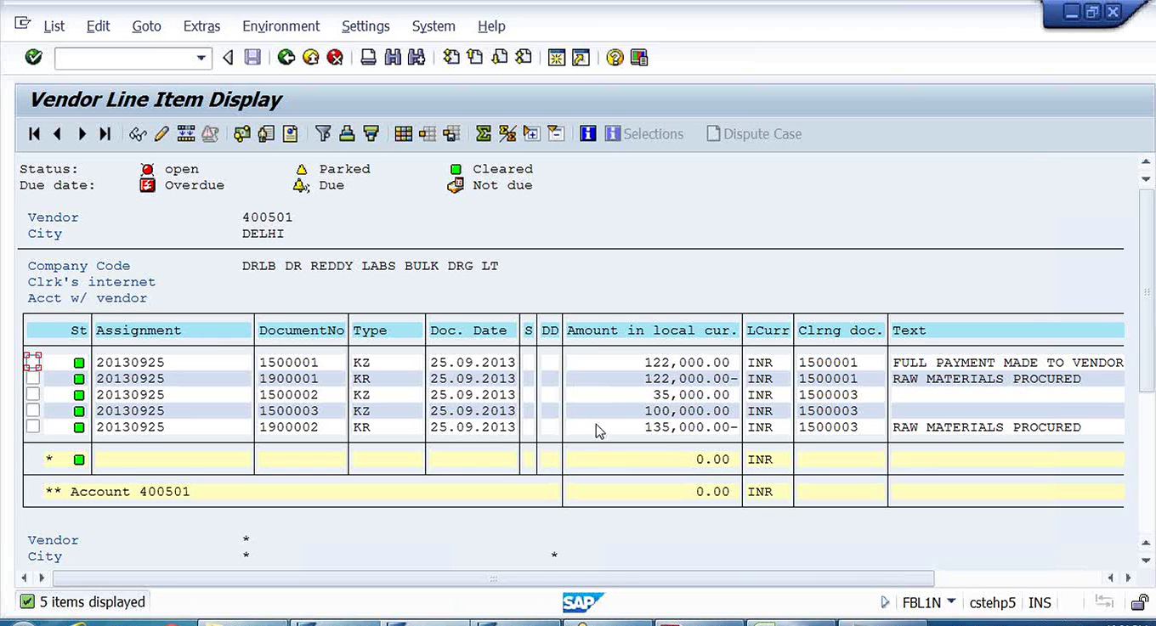Screen dimensions: 1156x626
Task: Open the Edit menu
Action: pyautogui.click(x=98, y=26)
